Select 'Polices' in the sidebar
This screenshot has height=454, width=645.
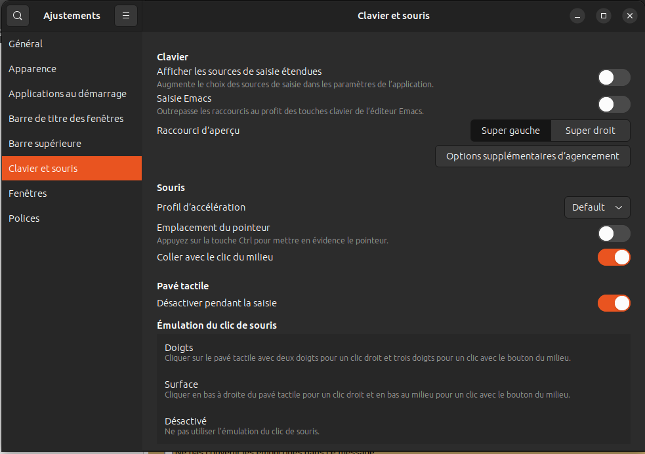(24, 218)
